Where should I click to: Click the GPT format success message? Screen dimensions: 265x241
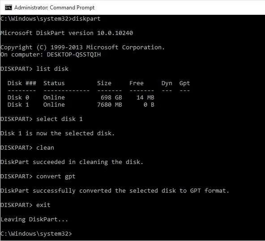115,191
